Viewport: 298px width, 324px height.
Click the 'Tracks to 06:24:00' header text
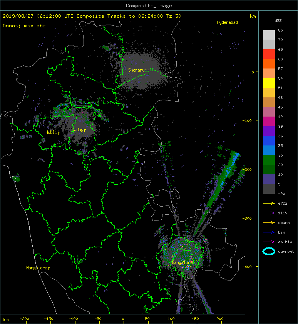point(135,16)
